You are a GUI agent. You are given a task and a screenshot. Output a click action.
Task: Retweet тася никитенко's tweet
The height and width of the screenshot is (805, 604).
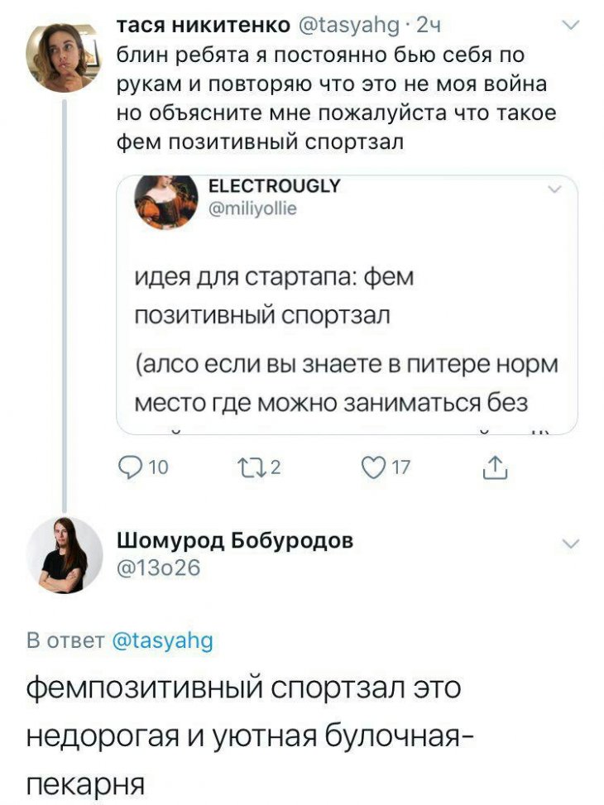(x=261, y=469)
